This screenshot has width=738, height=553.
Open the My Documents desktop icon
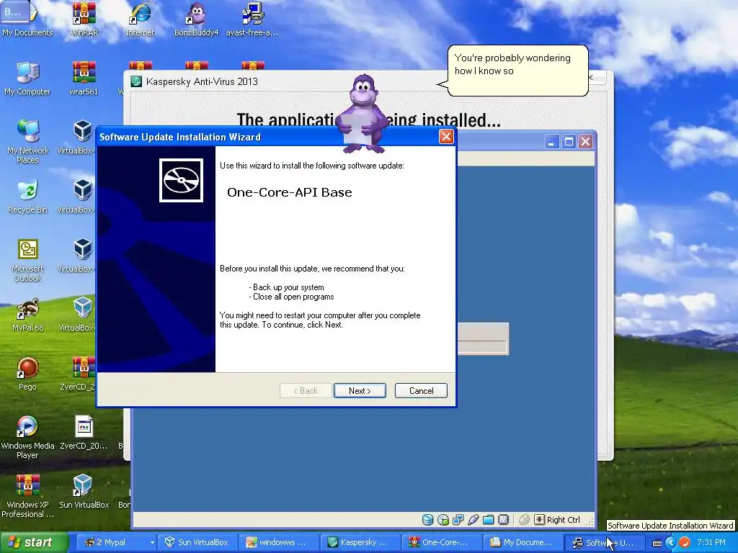[27, 19]
